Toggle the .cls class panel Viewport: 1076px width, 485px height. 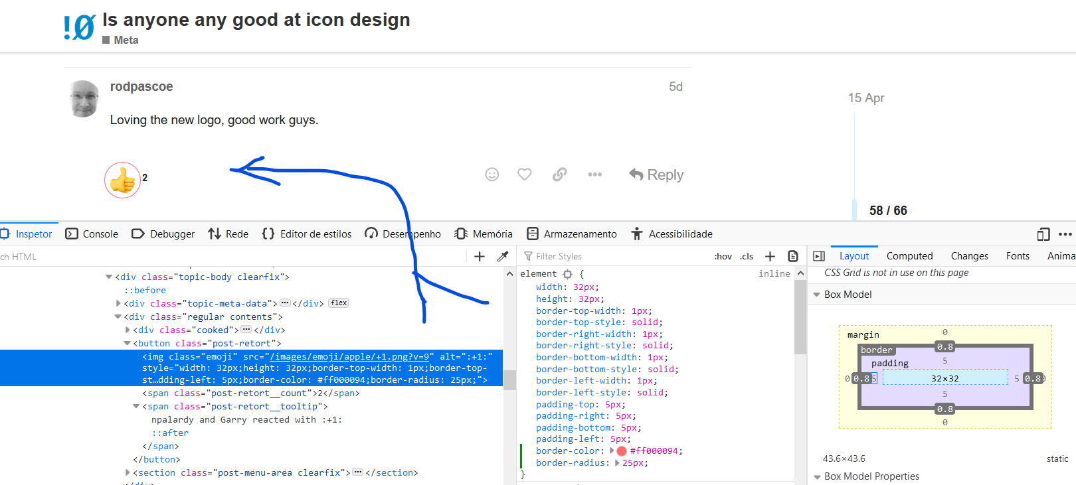(x=747, y=256)
